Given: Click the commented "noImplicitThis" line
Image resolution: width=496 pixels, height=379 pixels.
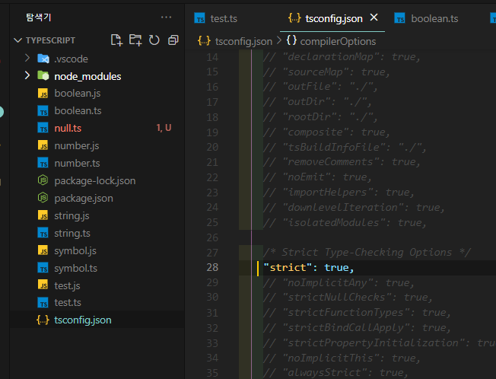Looking at the screenshot, I should coord(342,358).
